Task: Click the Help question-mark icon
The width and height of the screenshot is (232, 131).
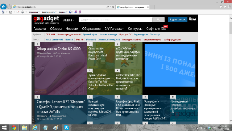Action: point(70,12)
